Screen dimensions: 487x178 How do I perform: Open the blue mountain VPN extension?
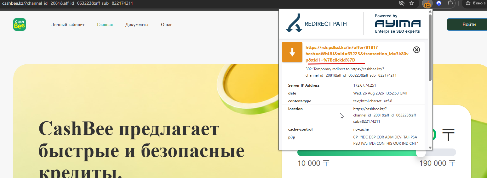click(439, 3)
